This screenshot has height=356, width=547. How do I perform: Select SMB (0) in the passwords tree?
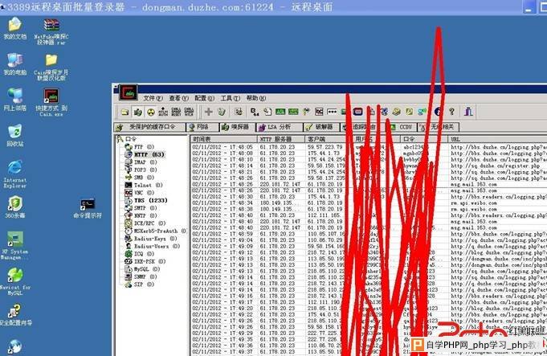140,178
